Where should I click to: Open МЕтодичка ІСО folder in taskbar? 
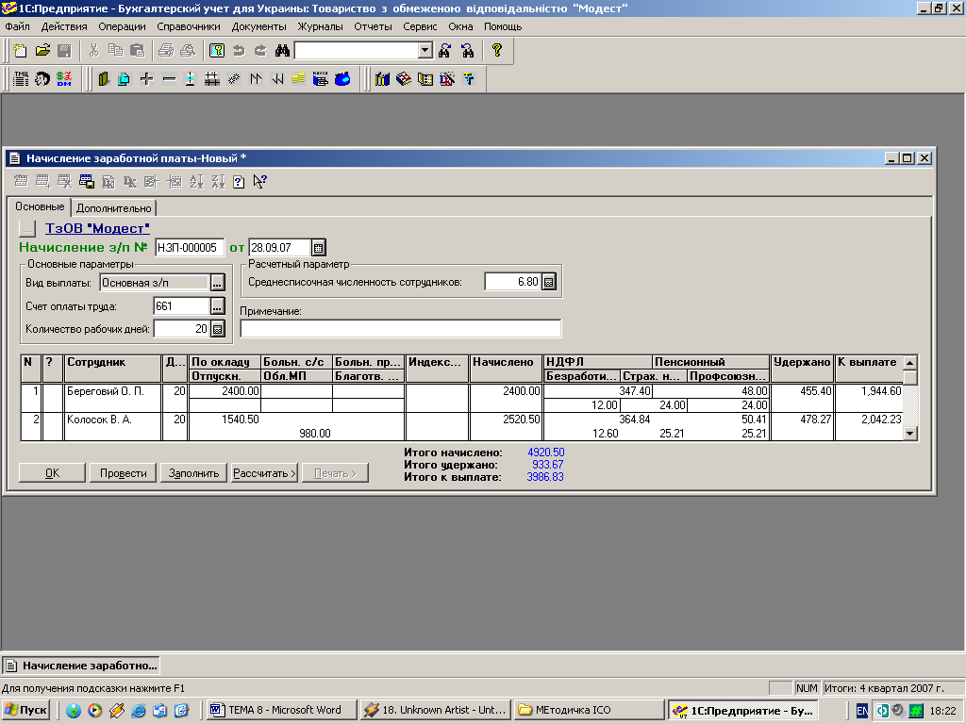pyautogui.click(x=589, y=710)
